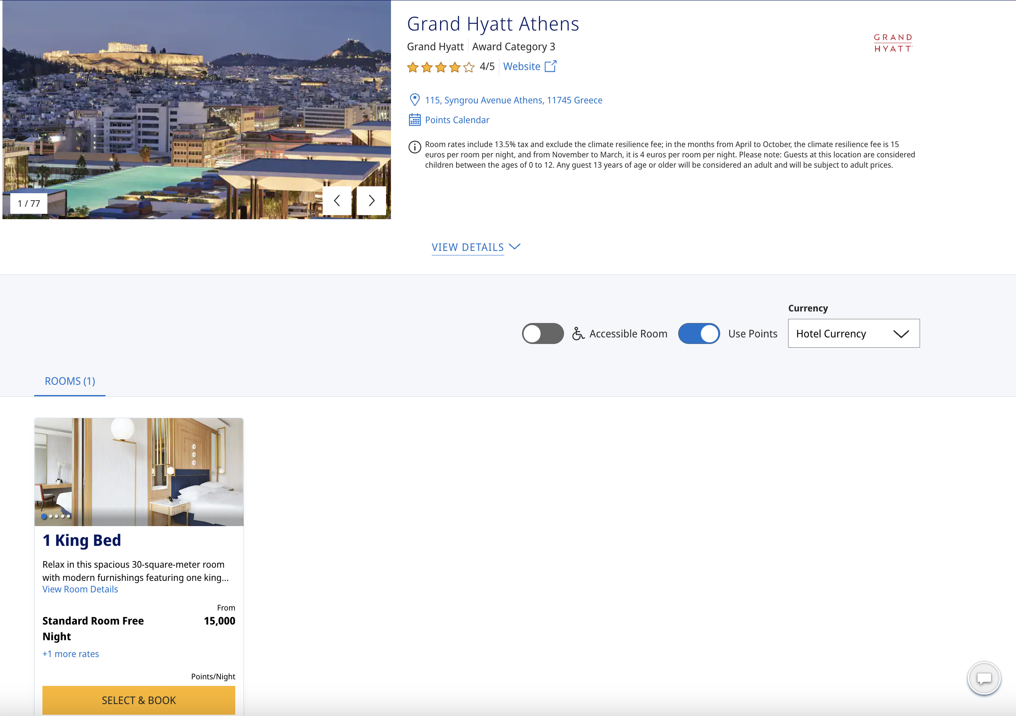Click the 1 / 77 photo counter

click(29, 204)
